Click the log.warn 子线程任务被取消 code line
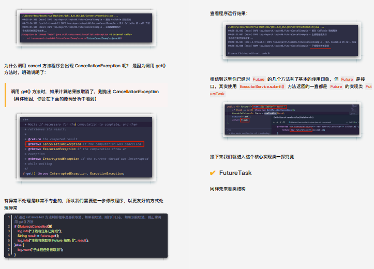Screen dimensions: 374x269 click(x=40, y=250)
